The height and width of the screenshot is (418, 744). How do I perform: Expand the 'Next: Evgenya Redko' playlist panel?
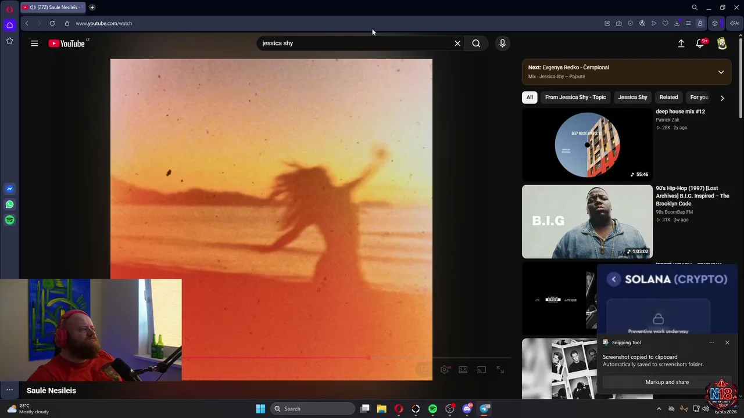coord(721,72)
